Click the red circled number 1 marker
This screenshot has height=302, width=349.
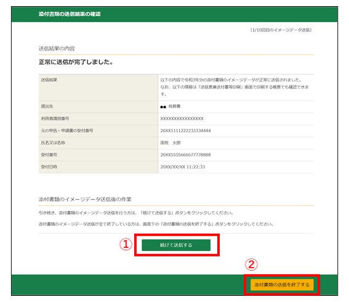coord(126,244)
